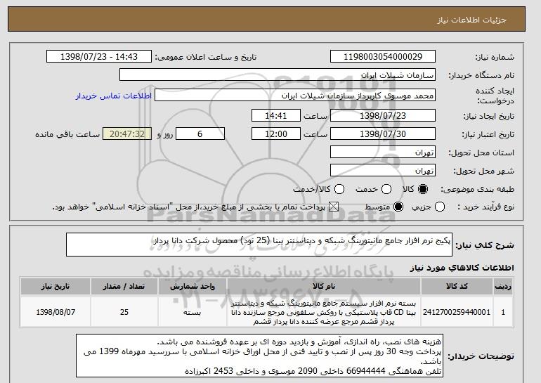This screenshot has height=383, width=541.
Task: Click the quantity cell 25
Action: point(124,312)
